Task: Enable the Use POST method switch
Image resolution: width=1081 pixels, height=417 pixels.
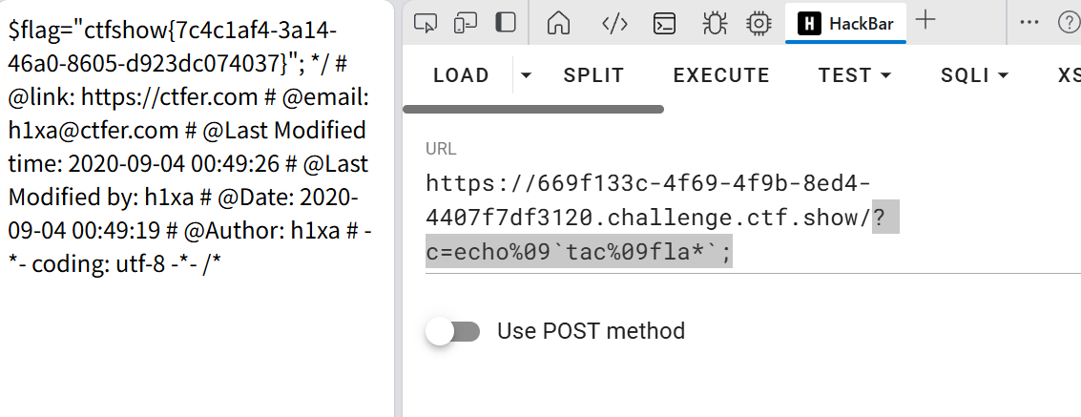Action: click(x=452, y=331)
